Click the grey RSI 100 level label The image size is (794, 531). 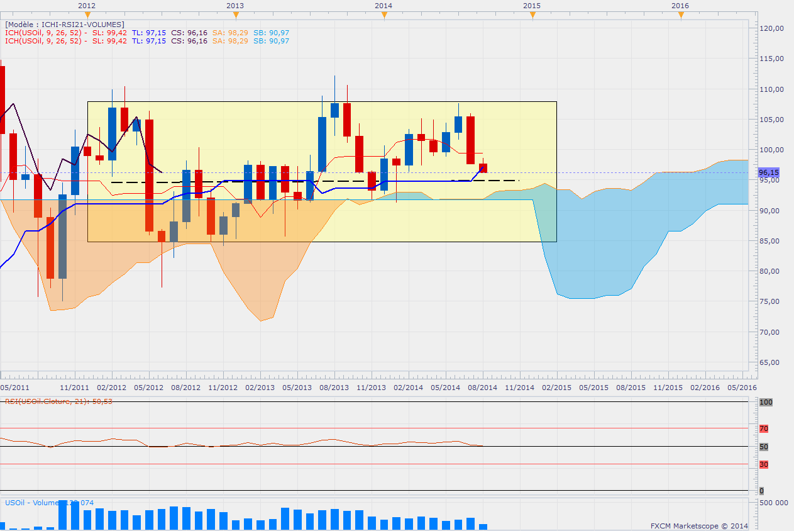765,402
